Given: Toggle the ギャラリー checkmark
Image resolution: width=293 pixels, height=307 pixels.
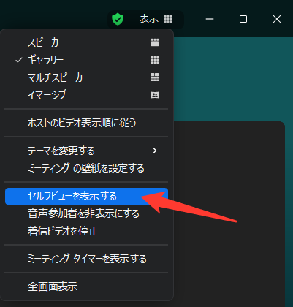Looking at the screenshot, I should 19,60.
